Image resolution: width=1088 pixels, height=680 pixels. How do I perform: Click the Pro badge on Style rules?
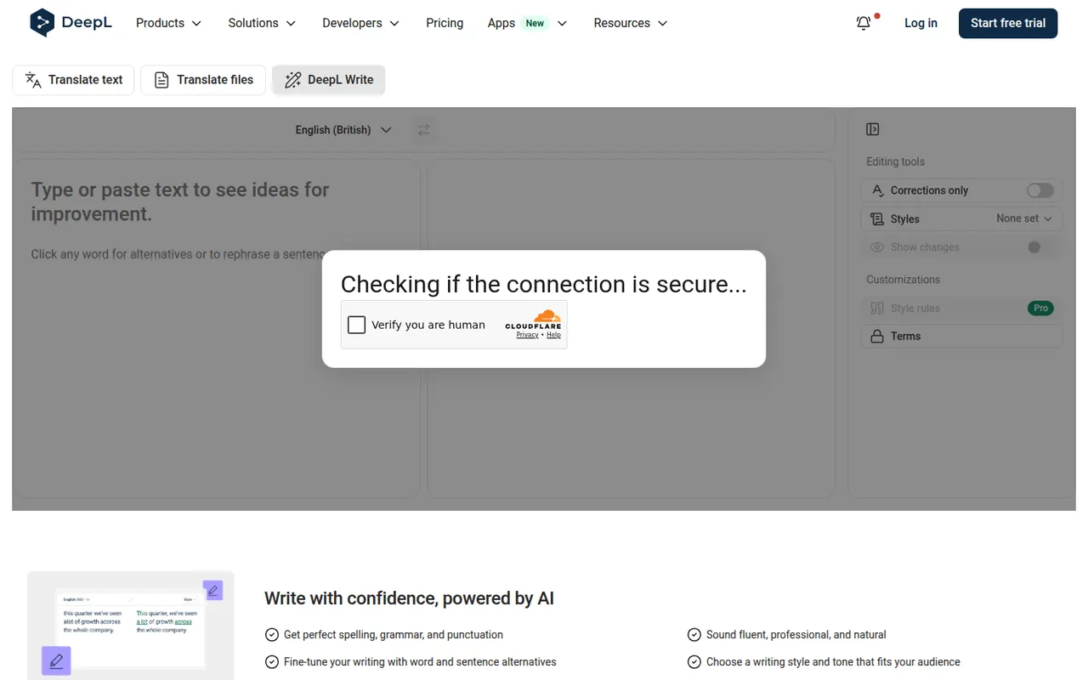pyautogui.click(x=1040, y=309)
